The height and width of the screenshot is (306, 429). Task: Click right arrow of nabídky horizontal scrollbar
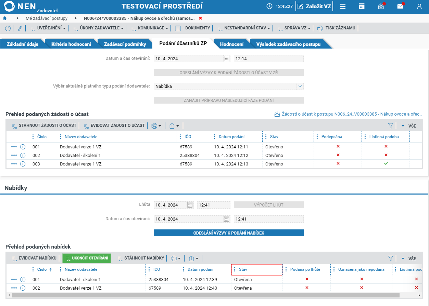pos(420,295)
